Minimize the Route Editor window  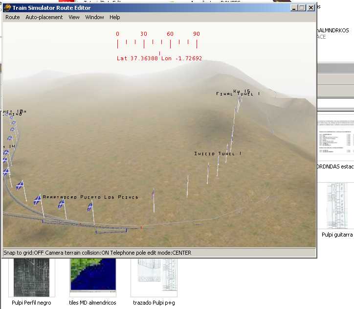(293, 8)
